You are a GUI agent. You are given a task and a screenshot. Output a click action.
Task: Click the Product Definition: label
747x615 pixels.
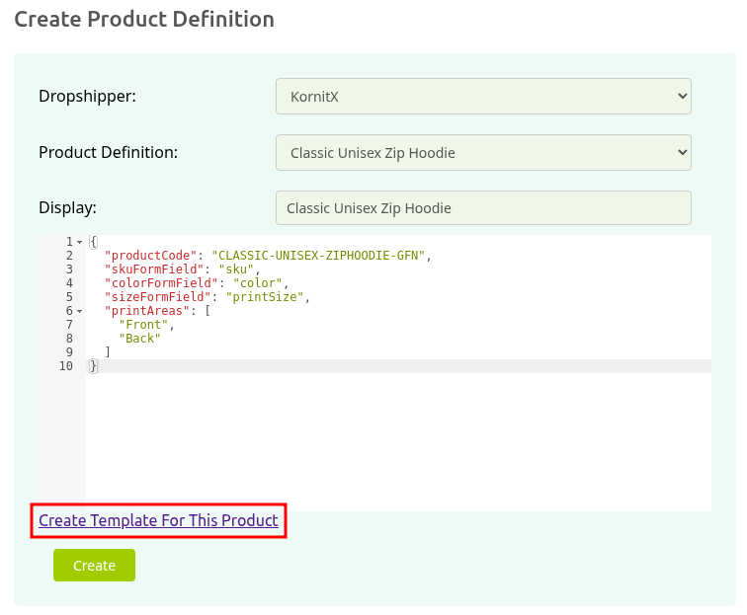108,152
